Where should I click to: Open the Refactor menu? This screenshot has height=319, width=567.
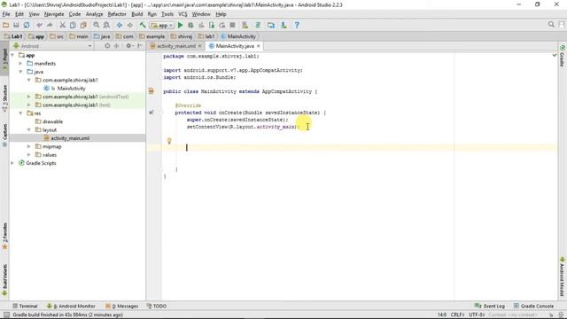click(x=117, y=14)
